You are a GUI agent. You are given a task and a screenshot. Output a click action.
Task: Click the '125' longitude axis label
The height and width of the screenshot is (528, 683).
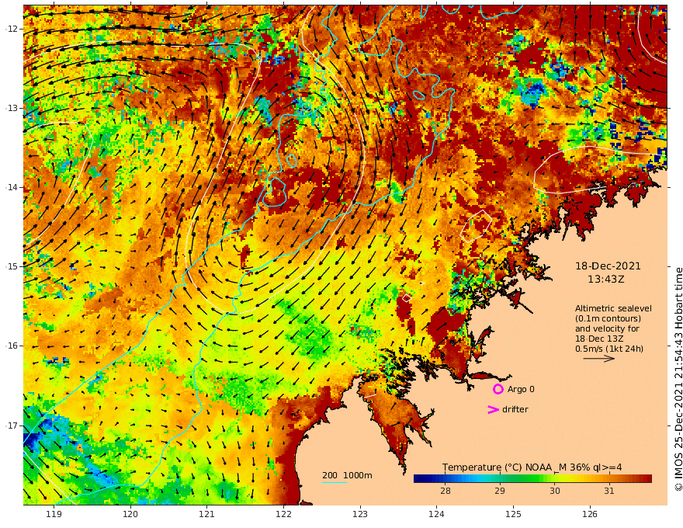[513, 514]
